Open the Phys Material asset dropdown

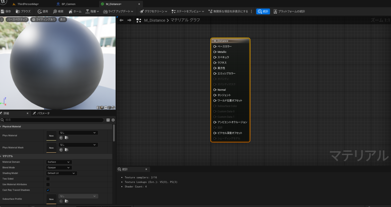pos(78,133)
